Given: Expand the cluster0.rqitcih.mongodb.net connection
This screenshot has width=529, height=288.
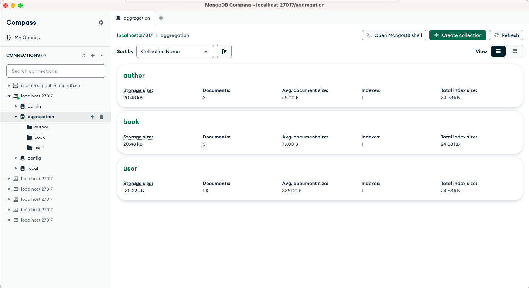Looking at the screenshot, I should [x=9, y=86].
